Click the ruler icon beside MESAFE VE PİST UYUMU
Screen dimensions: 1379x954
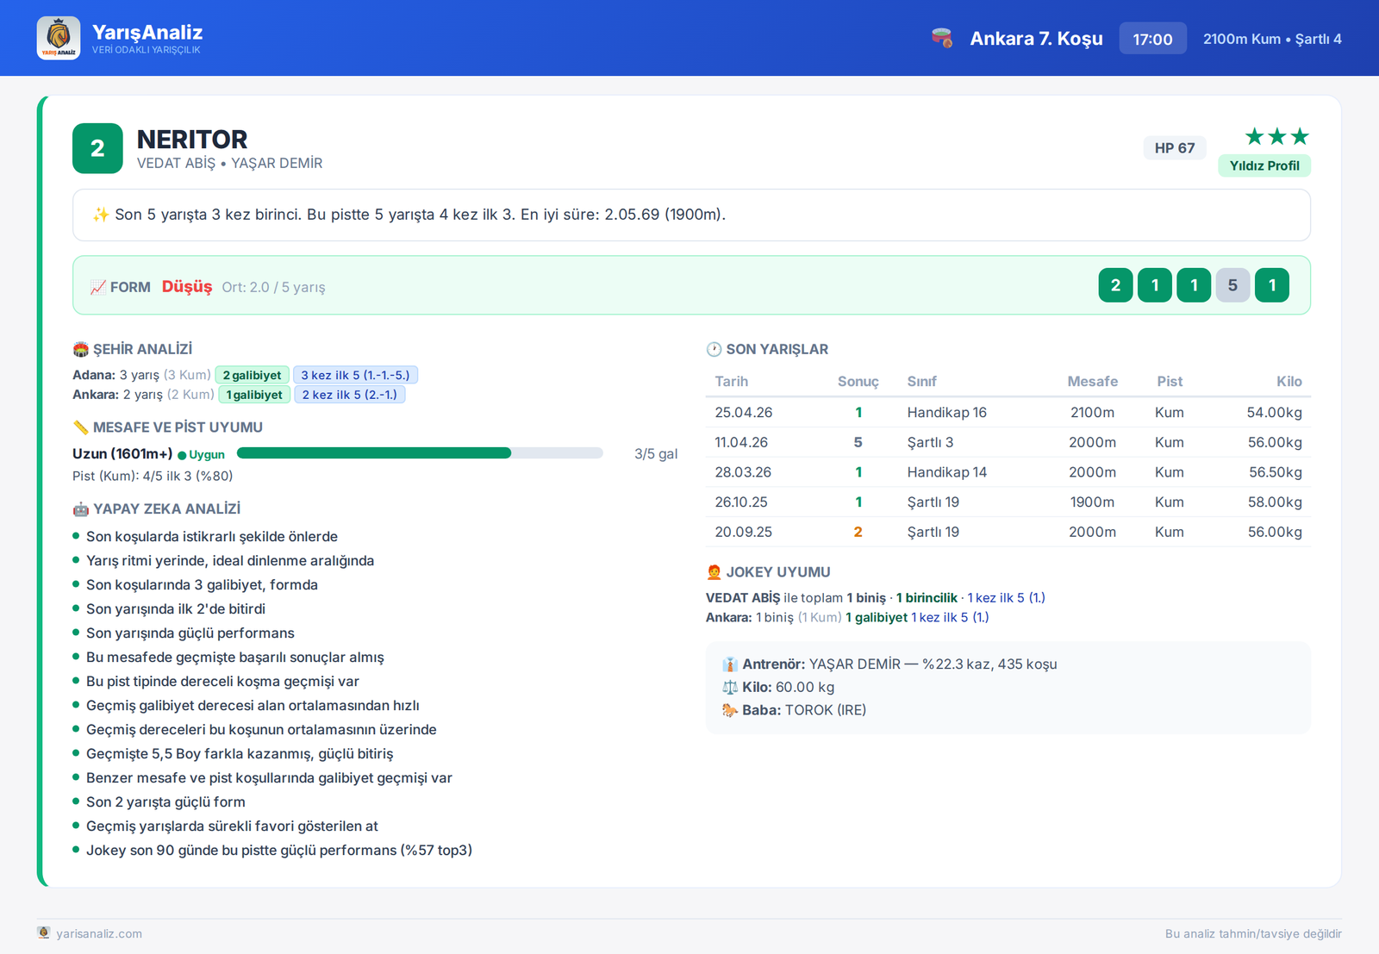[x=81, y=427]
